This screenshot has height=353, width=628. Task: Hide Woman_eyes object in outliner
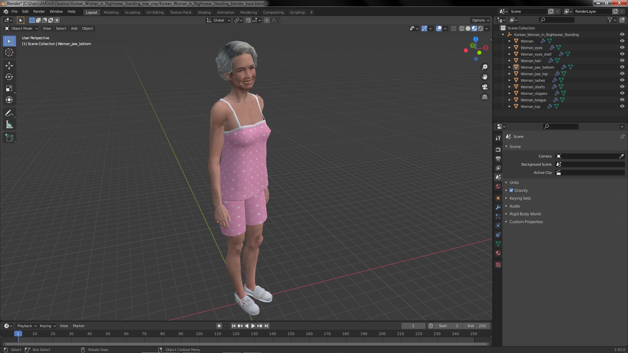coord(622,47)
